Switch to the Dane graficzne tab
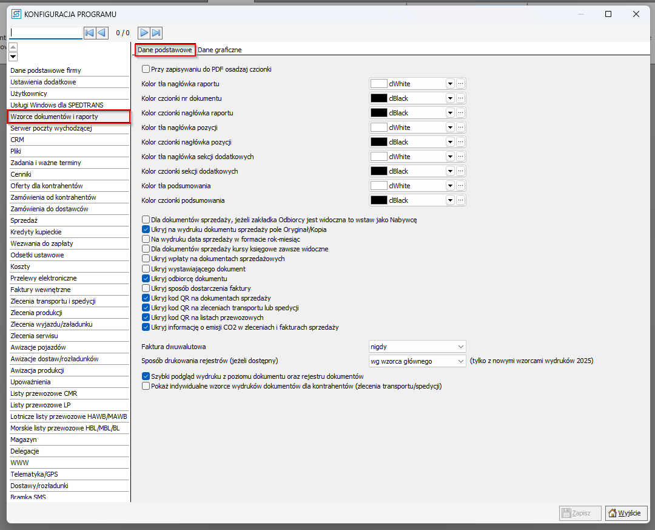The image size is (655, 530). (x=220, y=50)
